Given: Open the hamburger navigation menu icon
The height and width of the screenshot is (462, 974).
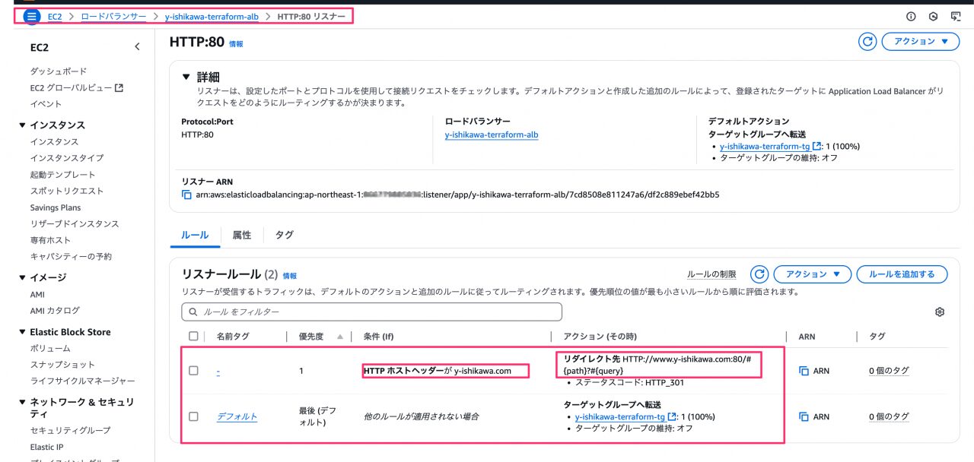Looking at the screenshot, I should [x=31, y=16].
